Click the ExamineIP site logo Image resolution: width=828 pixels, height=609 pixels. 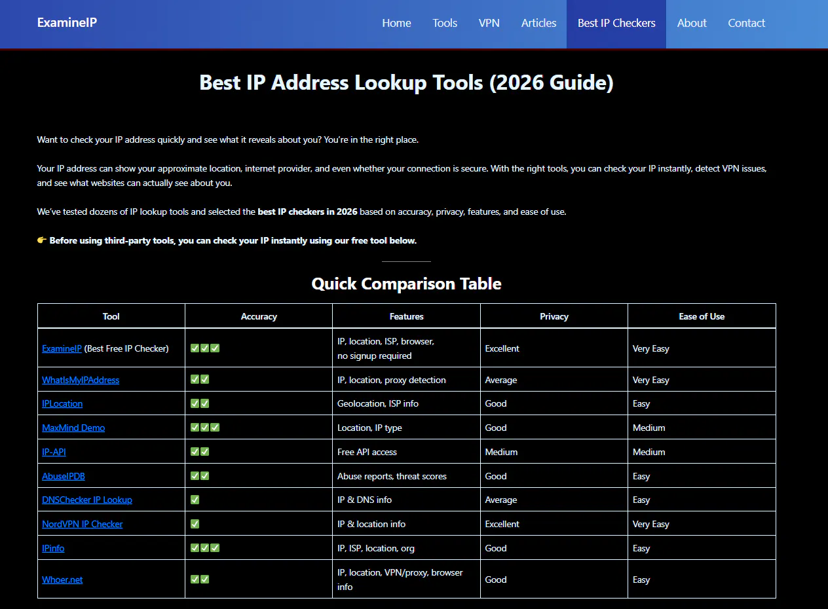67,23
